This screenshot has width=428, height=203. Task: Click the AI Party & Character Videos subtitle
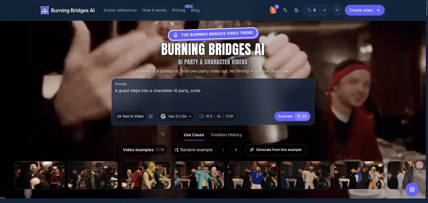[213, 62]
